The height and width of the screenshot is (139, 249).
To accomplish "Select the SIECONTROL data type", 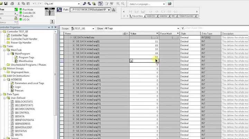I will pyautogui.click(x=22, y=113).
